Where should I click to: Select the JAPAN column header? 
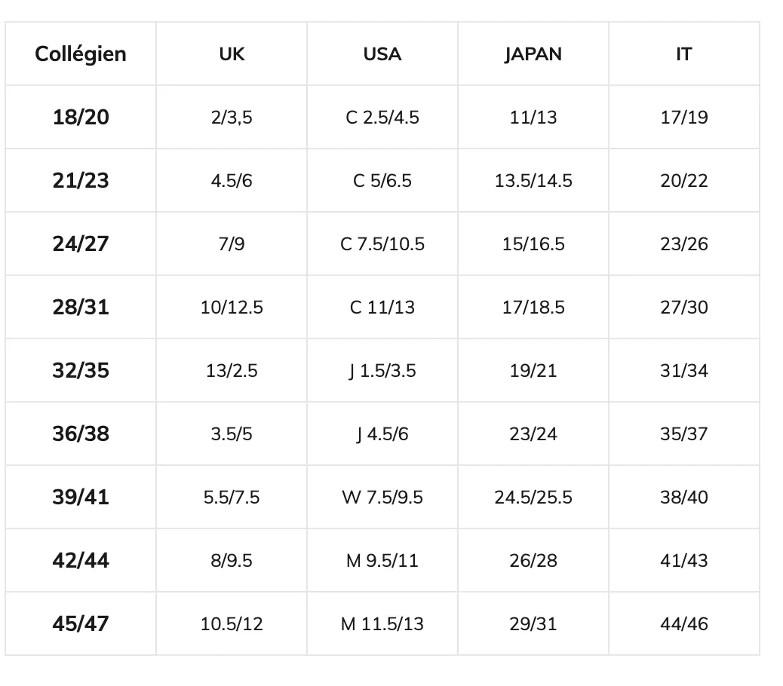tap(533, 54)
